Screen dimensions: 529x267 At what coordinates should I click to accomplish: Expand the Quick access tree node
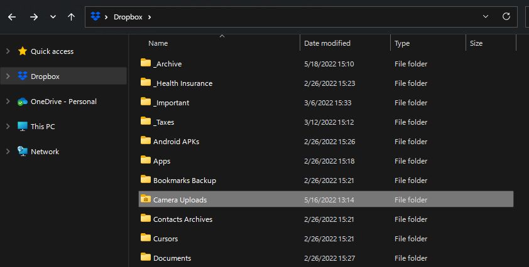pyautogui.click(x=8, y=51)
